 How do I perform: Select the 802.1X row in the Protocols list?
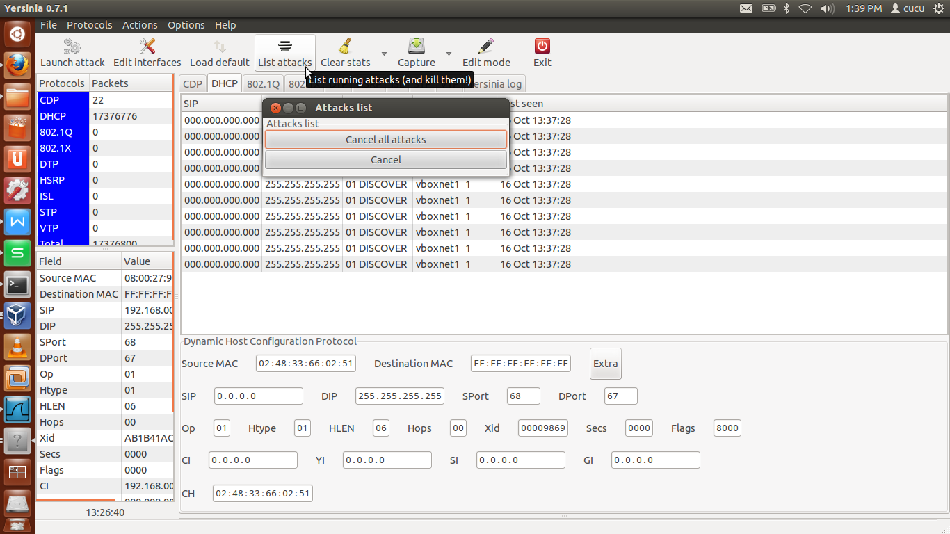104,148
